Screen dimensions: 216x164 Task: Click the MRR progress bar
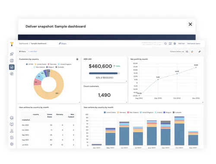105,73
